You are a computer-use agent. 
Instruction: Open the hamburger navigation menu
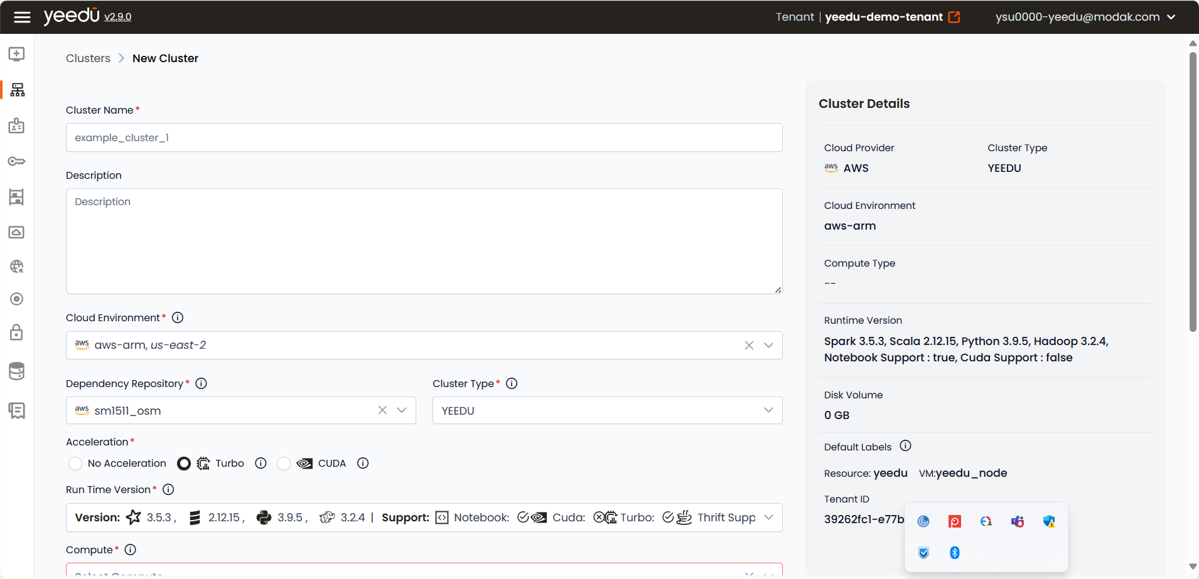[x=22, y=17]
